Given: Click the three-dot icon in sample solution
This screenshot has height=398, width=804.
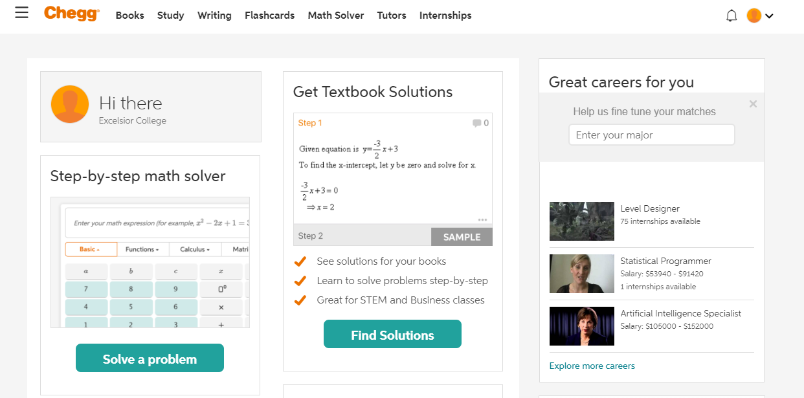Looking at the screenshot, I should 482,220.
